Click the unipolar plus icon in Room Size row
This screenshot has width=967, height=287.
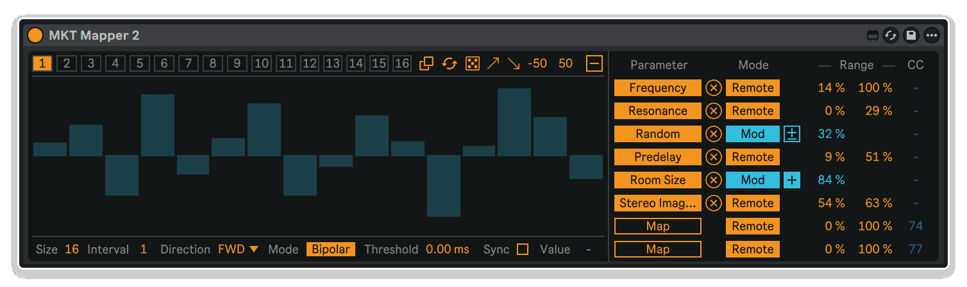coord(793,180)
